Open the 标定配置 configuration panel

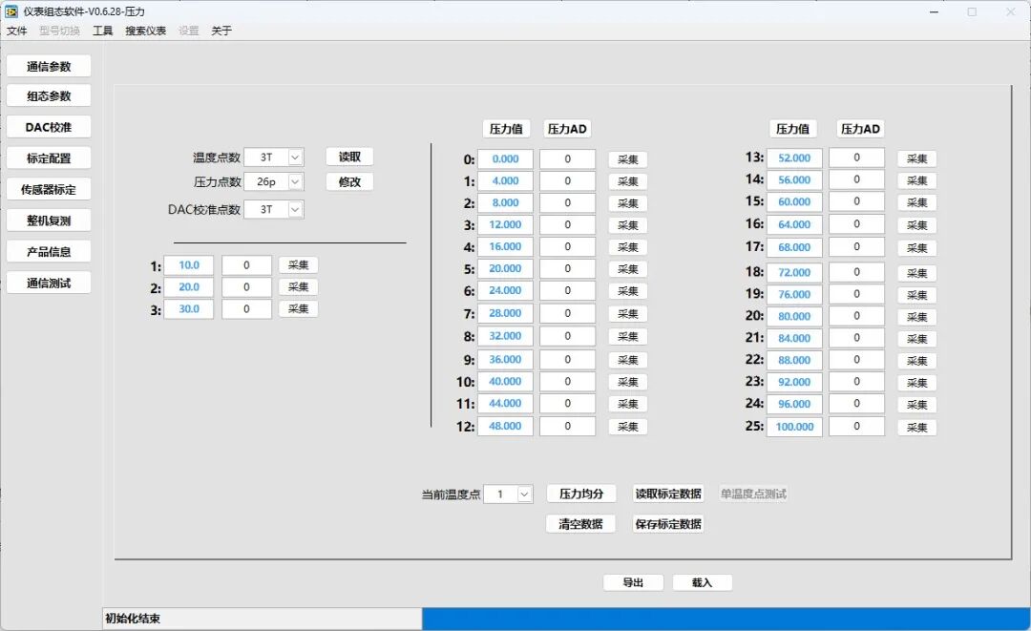click(48, 157)
